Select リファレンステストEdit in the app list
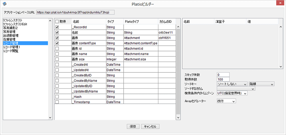This screenshot has width=286, height=135. (25, 24)
